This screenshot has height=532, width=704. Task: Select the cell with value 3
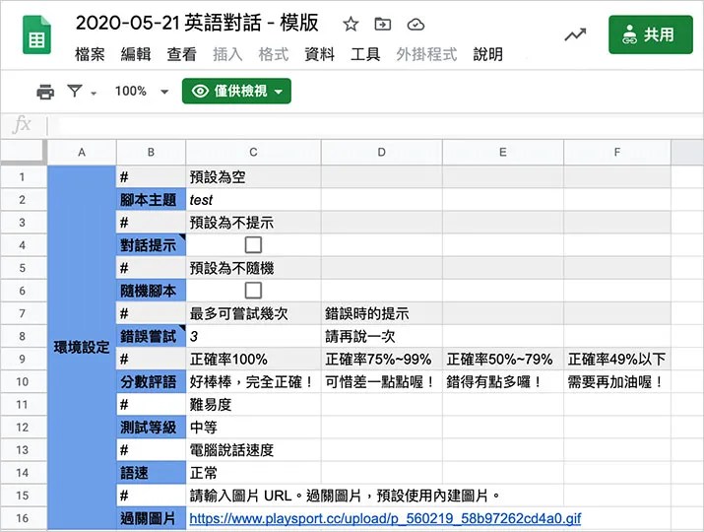[x=253, y=336]
